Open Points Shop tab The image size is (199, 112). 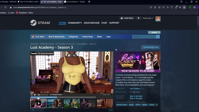(x=88, y=37)
